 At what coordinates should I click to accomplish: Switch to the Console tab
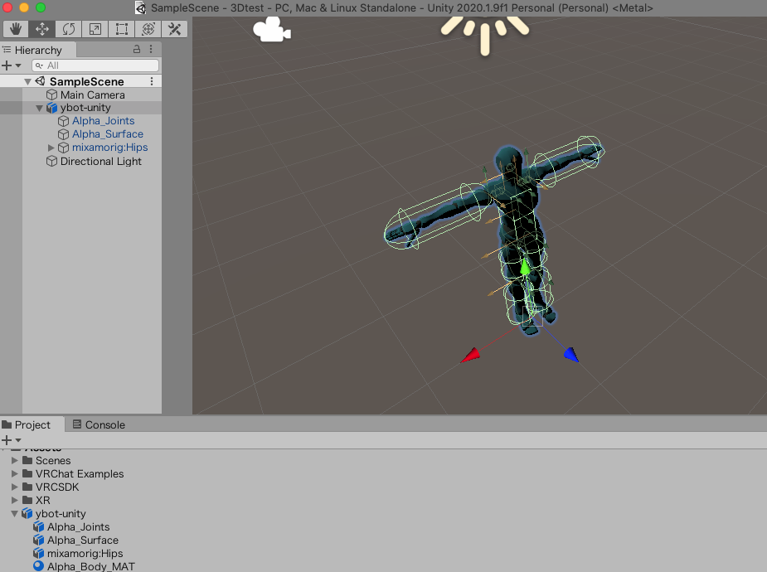click(99, 424)
